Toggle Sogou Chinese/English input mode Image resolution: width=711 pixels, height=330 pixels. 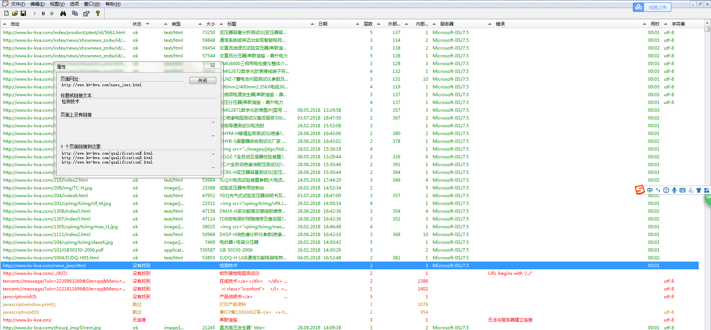650,190
